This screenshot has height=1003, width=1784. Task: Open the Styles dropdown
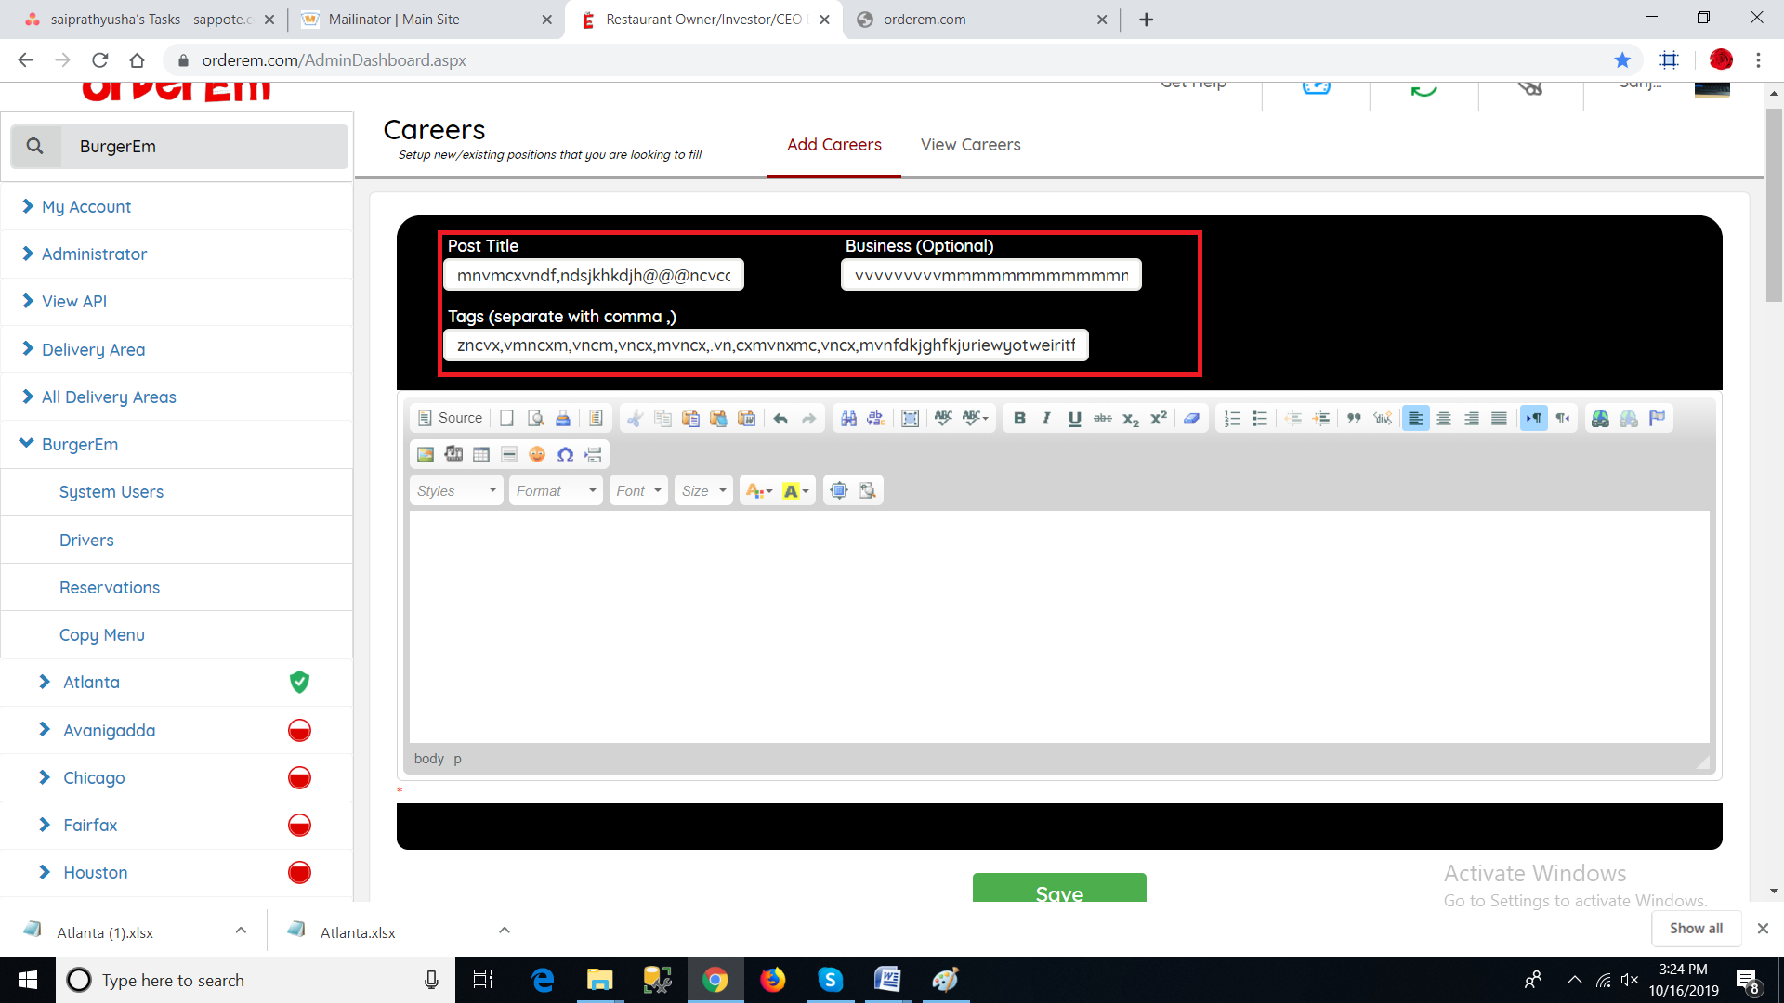click(x=456, y=490)
